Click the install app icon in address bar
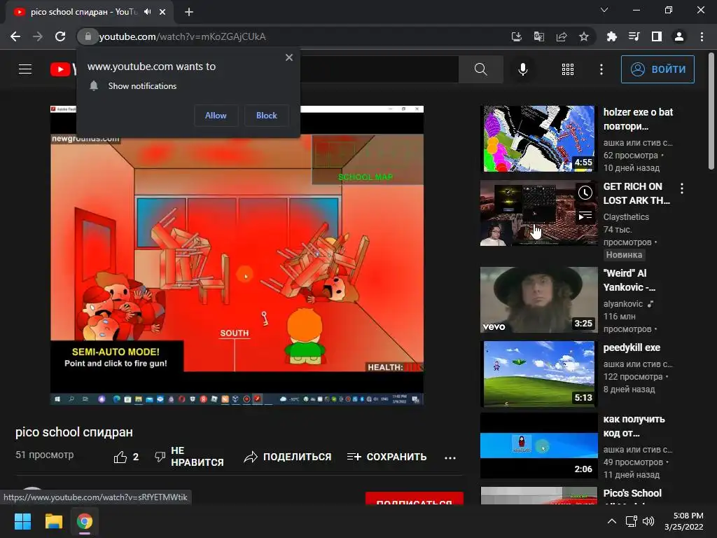The height and width of the screenshot is (538, 717). pos(516,36)
